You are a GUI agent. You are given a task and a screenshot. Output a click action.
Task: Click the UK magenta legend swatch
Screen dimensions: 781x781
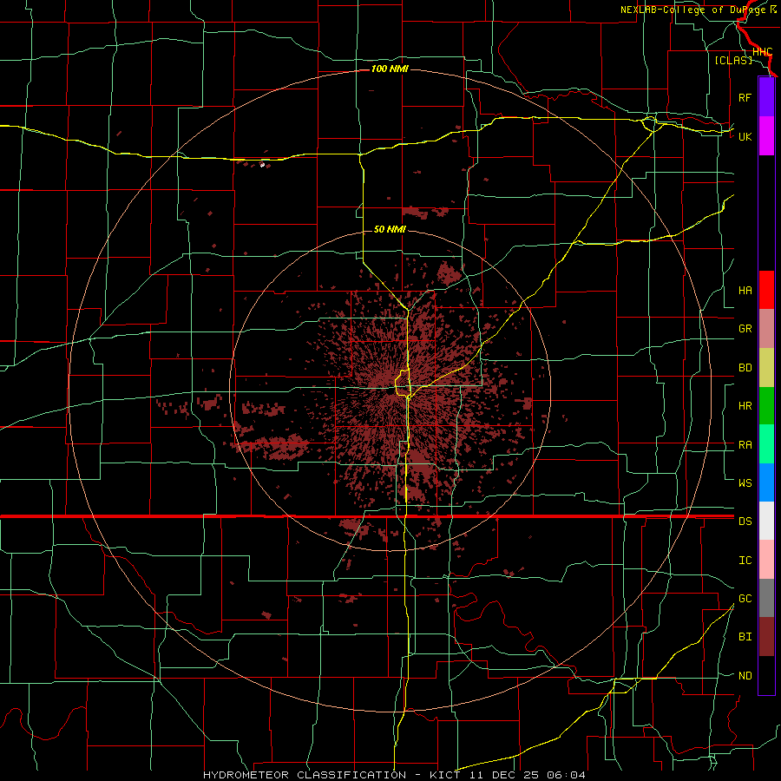[766, 136]
